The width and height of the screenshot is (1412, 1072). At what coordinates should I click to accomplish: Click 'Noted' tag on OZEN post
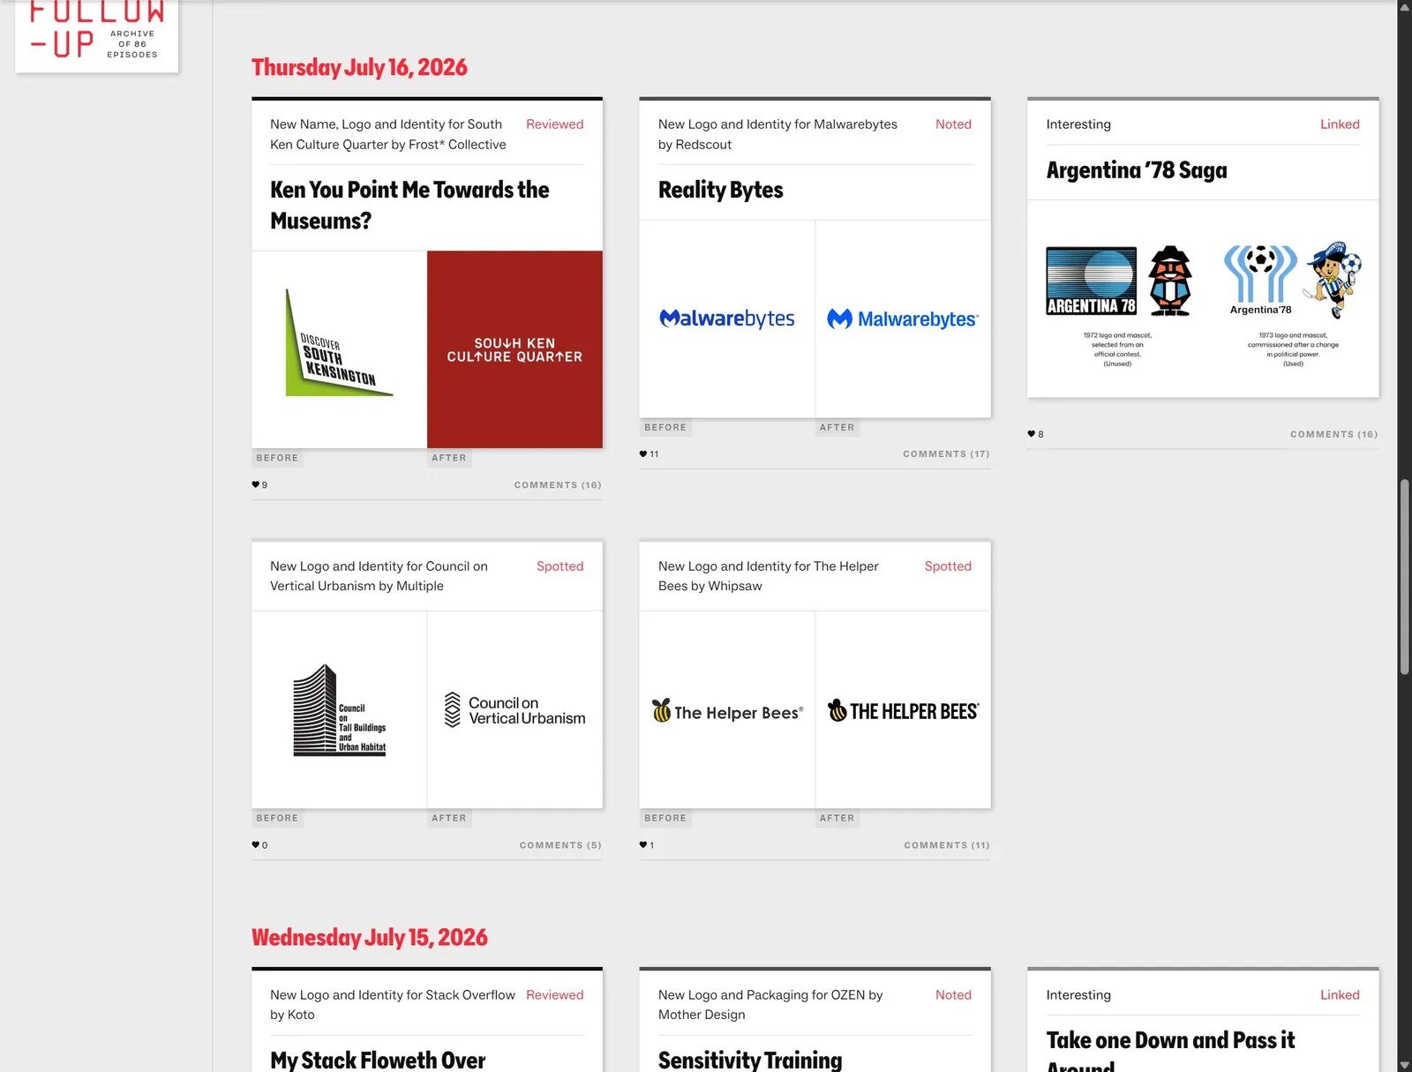pos(953,995)
